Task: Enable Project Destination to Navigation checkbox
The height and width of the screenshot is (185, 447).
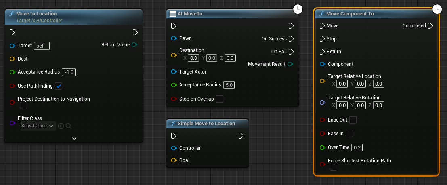Action: (23, 105)
